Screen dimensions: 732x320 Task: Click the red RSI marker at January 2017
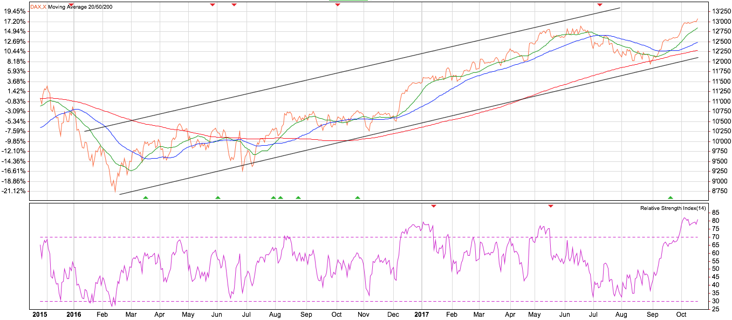433,206
